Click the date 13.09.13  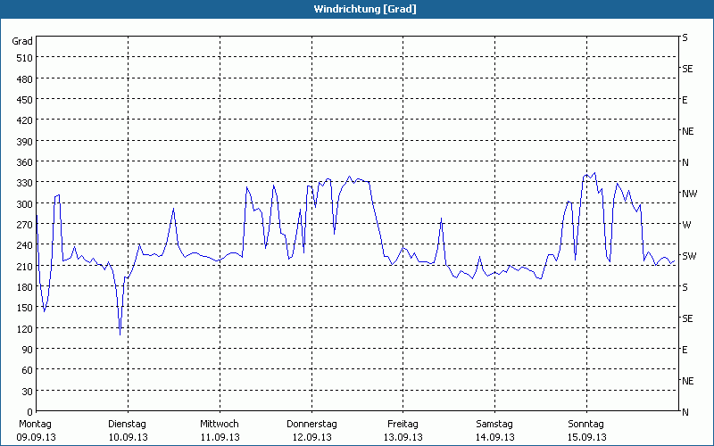tap(403, 437)
